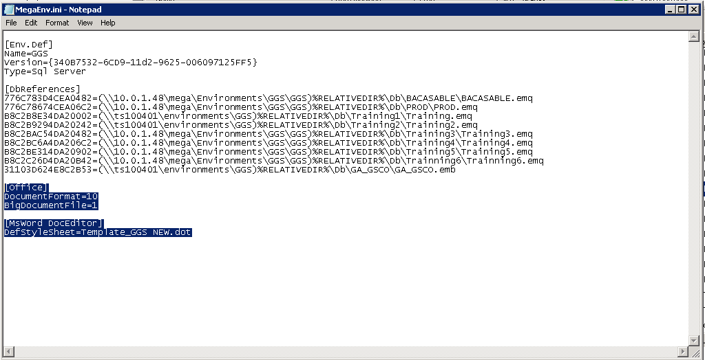Open the Format menu

tap(57, 23)
